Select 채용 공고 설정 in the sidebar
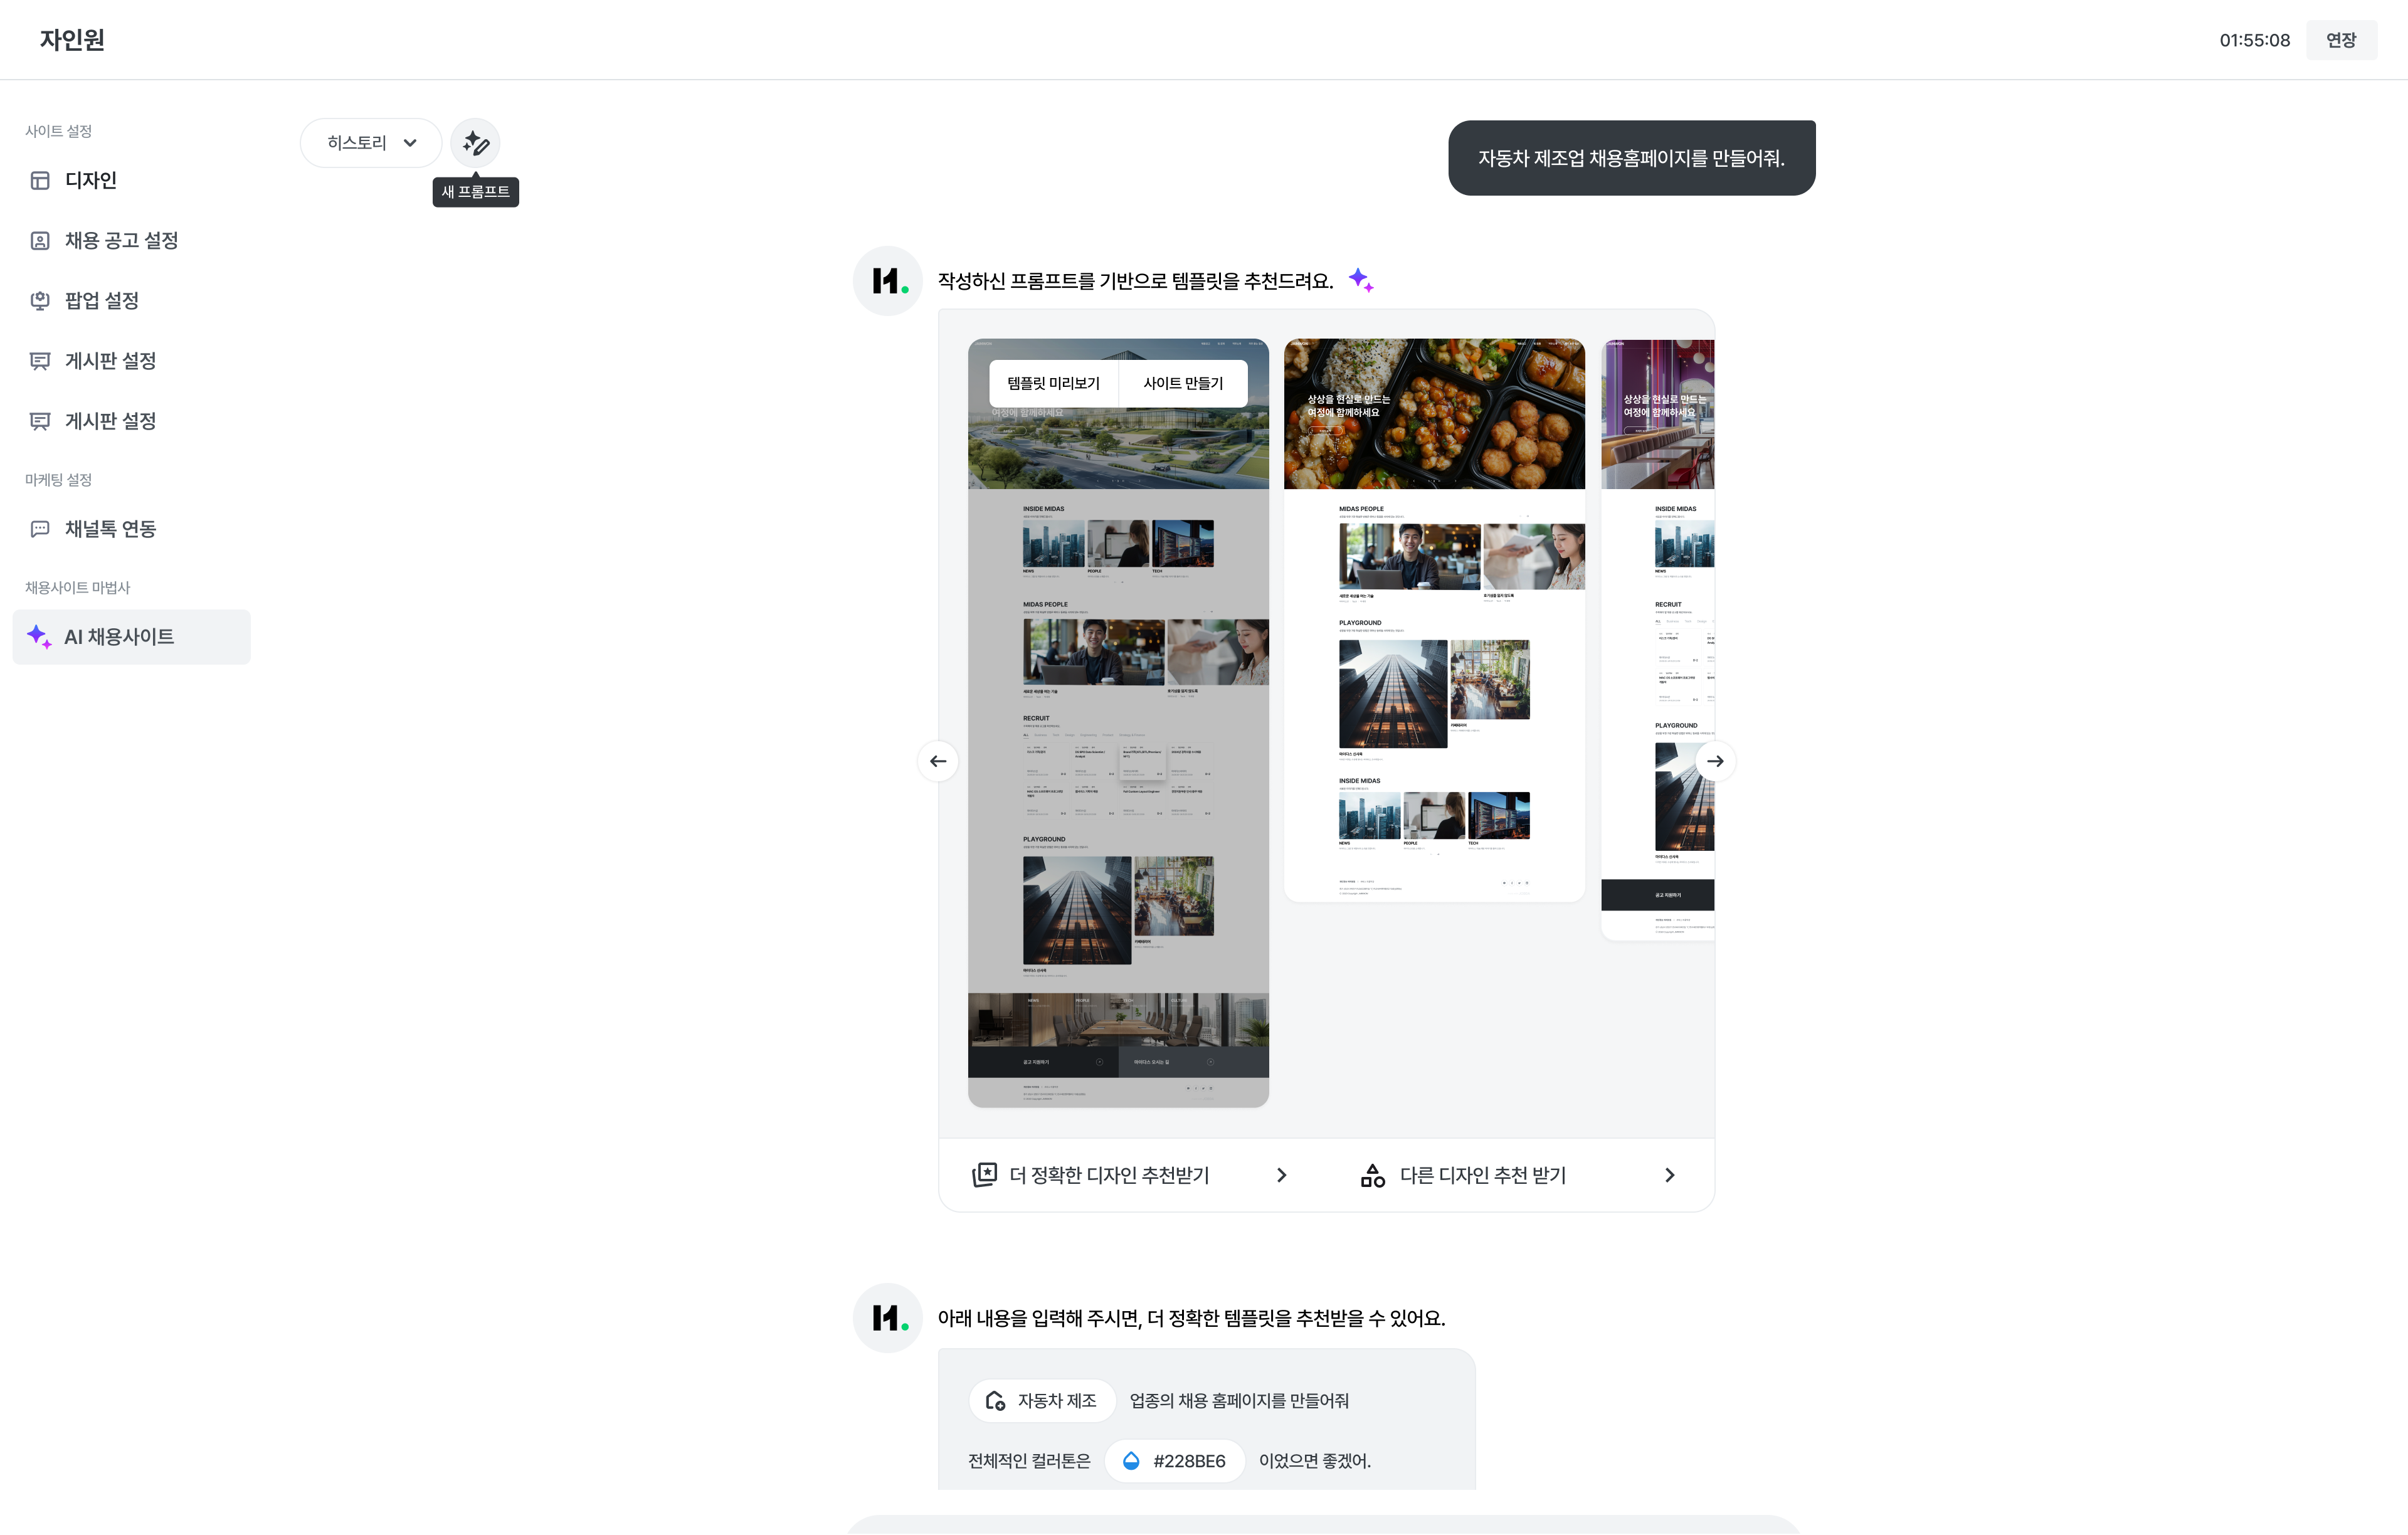The height and width of the screenshot is (1535, 2408). point(121,240)
